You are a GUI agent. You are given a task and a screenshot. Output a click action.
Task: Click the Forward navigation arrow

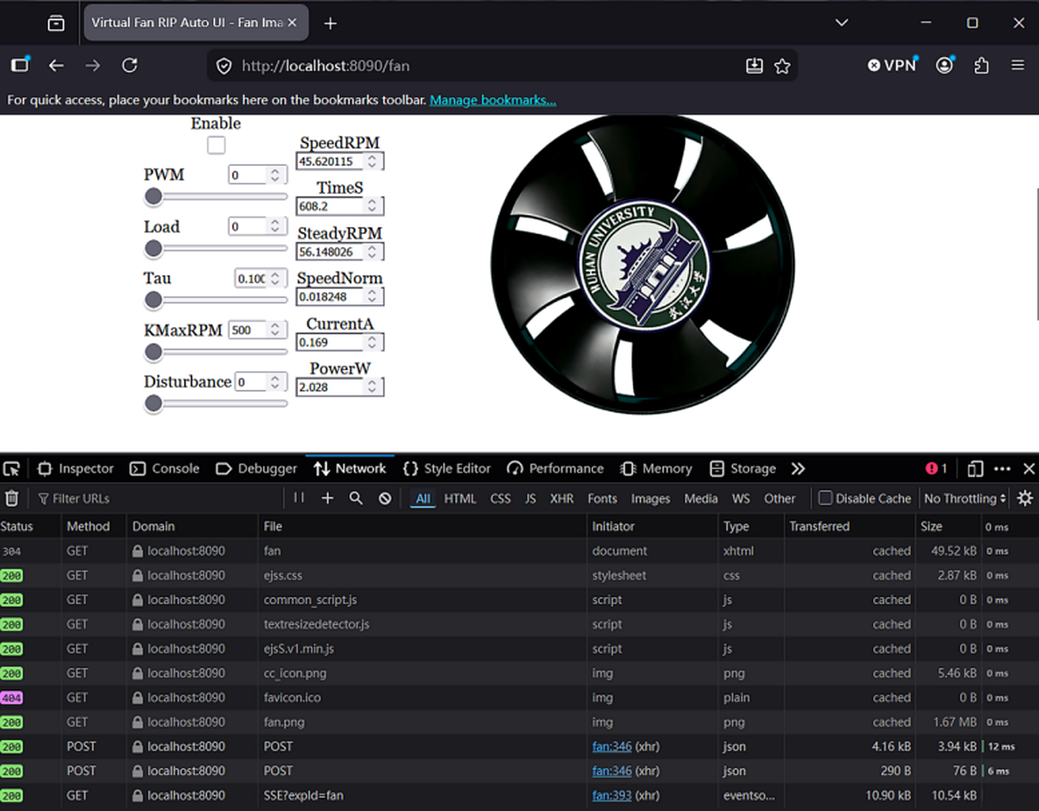[x=93, y=66]
